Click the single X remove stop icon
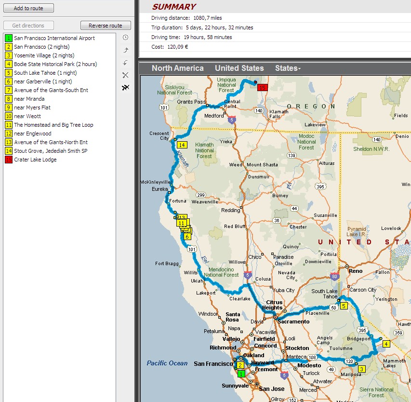The image size is (411, 402). 125,75
